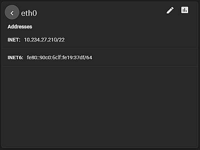Go back using the chevron button
The image size is (200, 150).
[12, 13]
